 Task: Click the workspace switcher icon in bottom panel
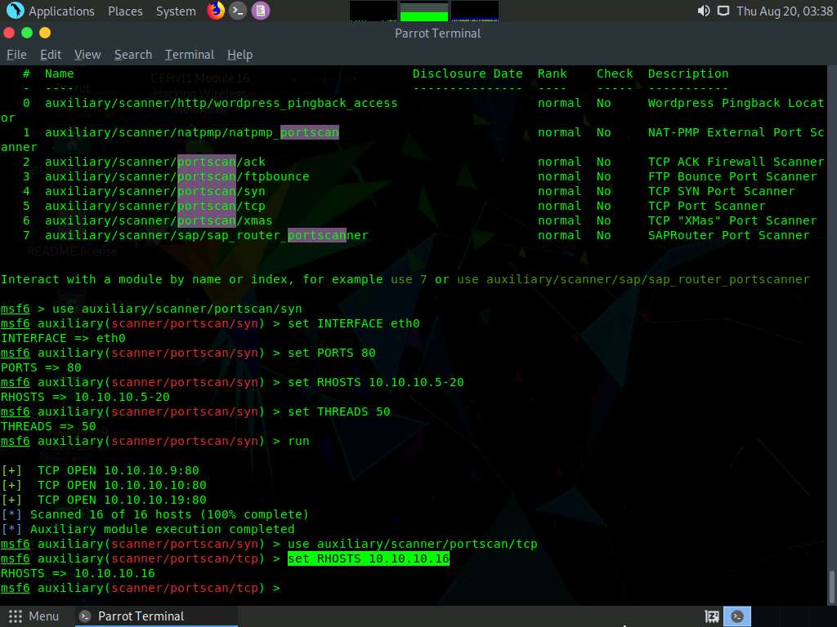712,616
